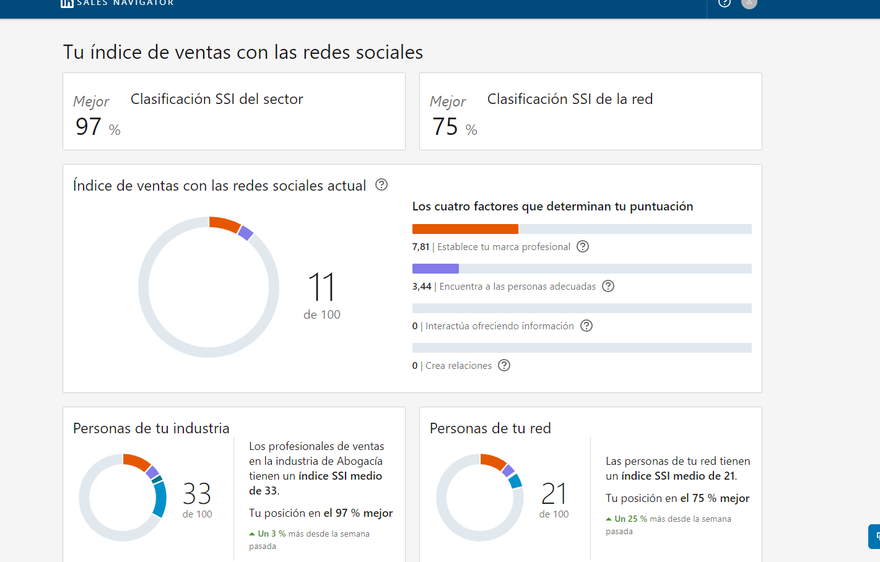Open help for 'Crea relaciones'
Viewport: 880px width, 562px height.
[x=504, y=365]
